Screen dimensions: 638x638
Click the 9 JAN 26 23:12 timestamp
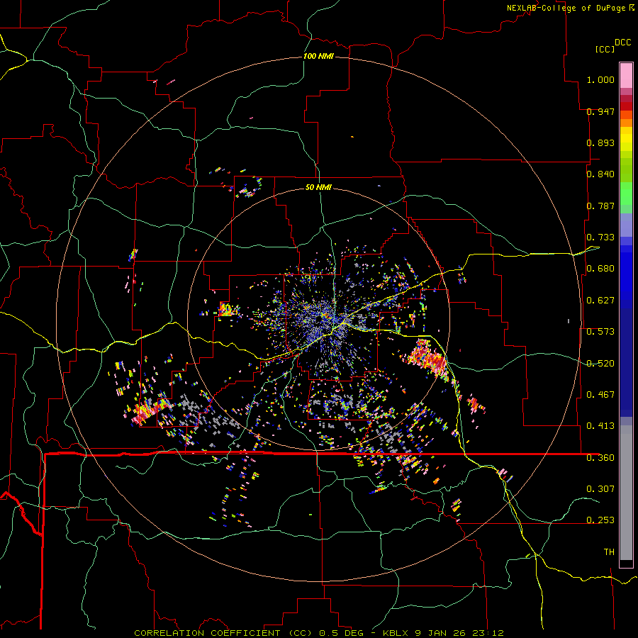pyautogui.click(x=459, y=633)
